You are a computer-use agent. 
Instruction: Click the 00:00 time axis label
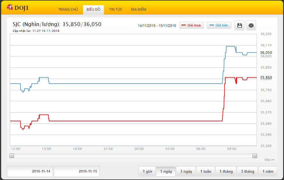pos(139,149)
